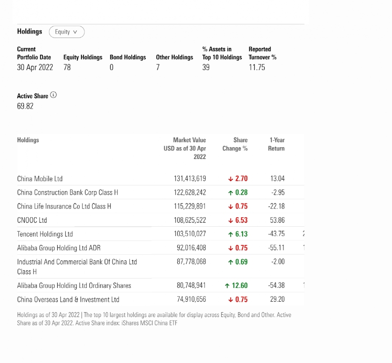Select market value 92,016,408
Screen dimensions: 392x363
[x=191, y=247]
